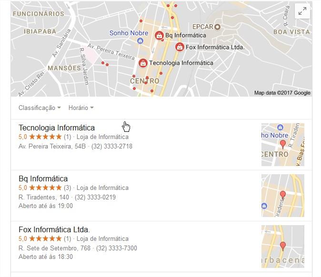Open the Tecnologia Informática listing title
This screenshot has height=277, width=321.
(57, 128)
